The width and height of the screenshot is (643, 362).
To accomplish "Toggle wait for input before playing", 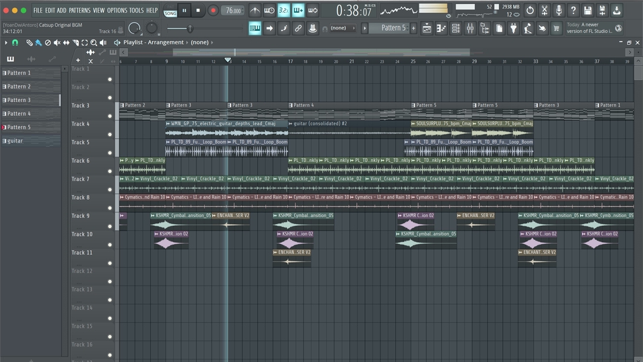I will pyautogui.click(x=269, y=11).
